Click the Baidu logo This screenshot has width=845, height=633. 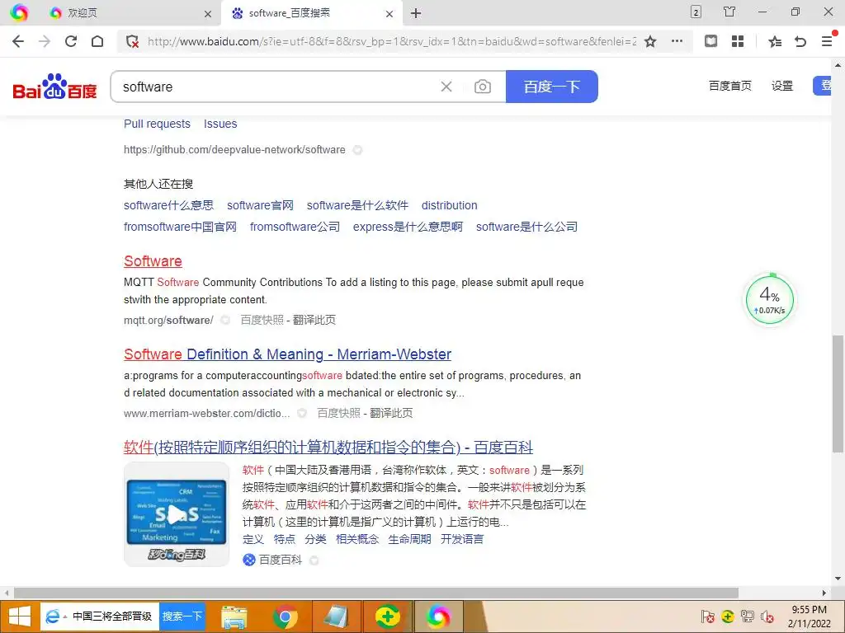click(x=54, y=86)
